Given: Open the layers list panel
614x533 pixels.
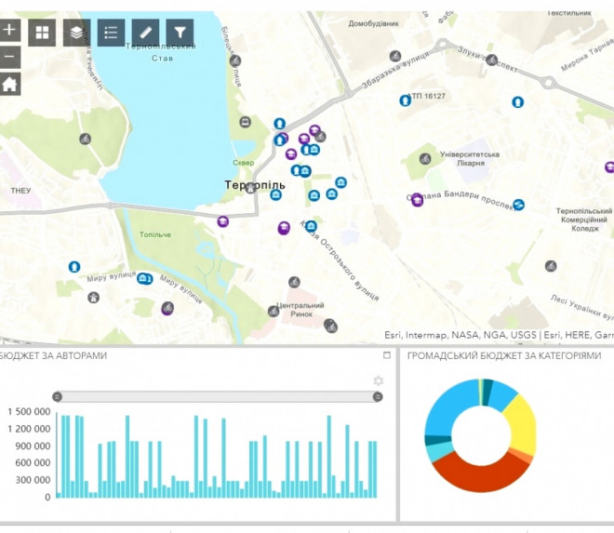Looking at the screenshot, I should [x=76, y=33].
